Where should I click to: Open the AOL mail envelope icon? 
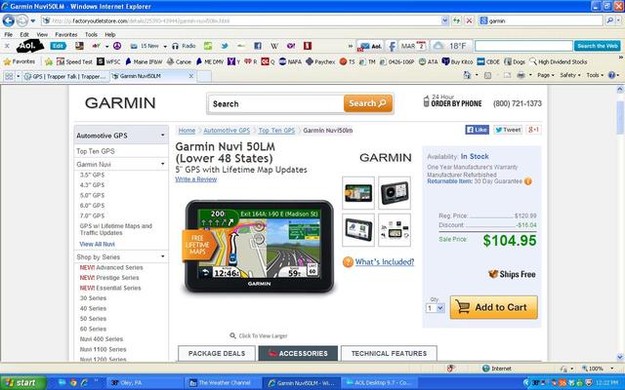[x=369, y=46]
